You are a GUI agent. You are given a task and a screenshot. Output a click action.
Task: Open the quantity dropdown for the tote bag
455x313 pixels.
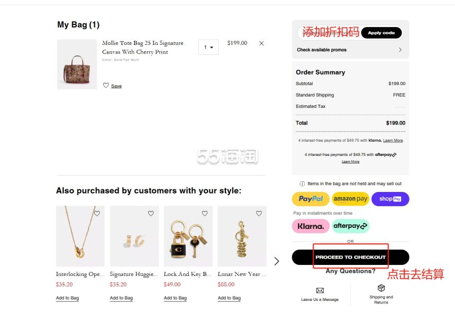[208, 47]
